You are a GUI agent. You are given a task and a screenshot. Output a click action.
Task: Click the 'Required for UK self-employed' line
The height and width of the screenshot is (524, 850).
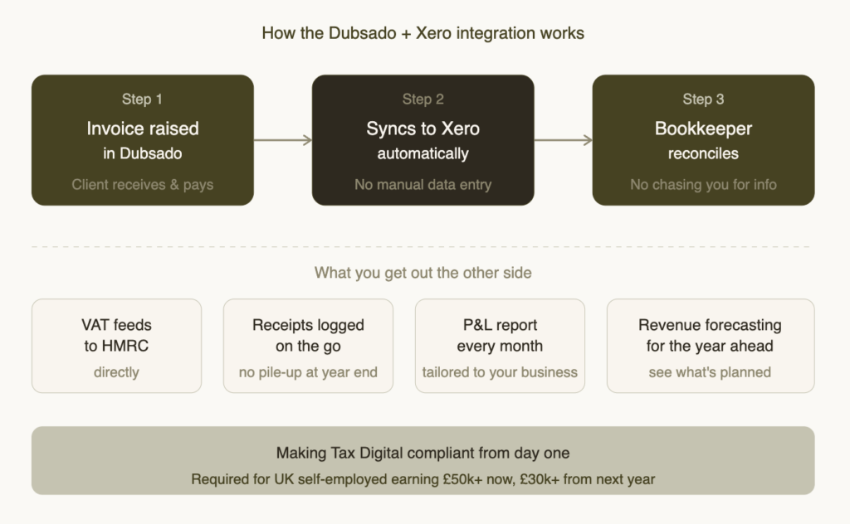point(423,479)
